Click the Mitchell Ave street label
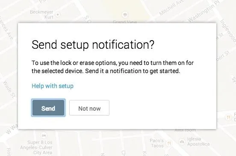The width and height of the screenshot is (236, 156). coord(171,8)
